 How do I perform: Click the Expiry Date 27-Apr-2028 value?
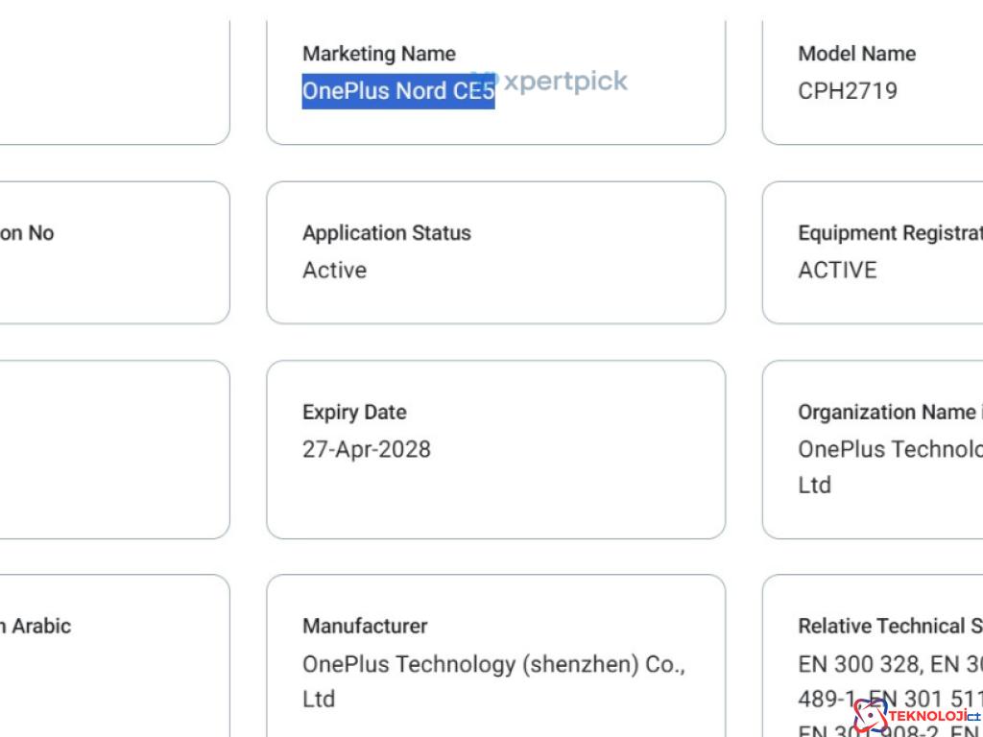367,449
